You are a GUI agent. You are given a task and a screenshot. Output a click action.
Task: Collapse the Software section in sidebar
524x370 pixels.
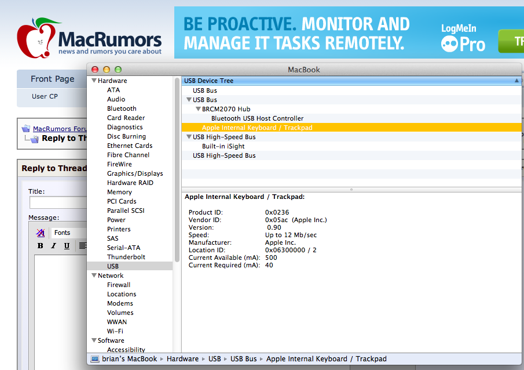(x=94, y=340)
